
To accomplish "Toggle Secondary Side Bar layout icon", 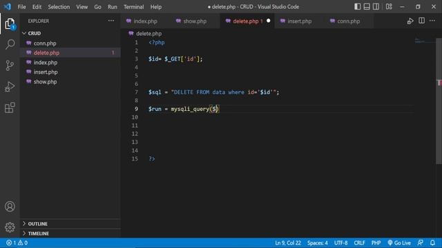I will pos(376,6).
